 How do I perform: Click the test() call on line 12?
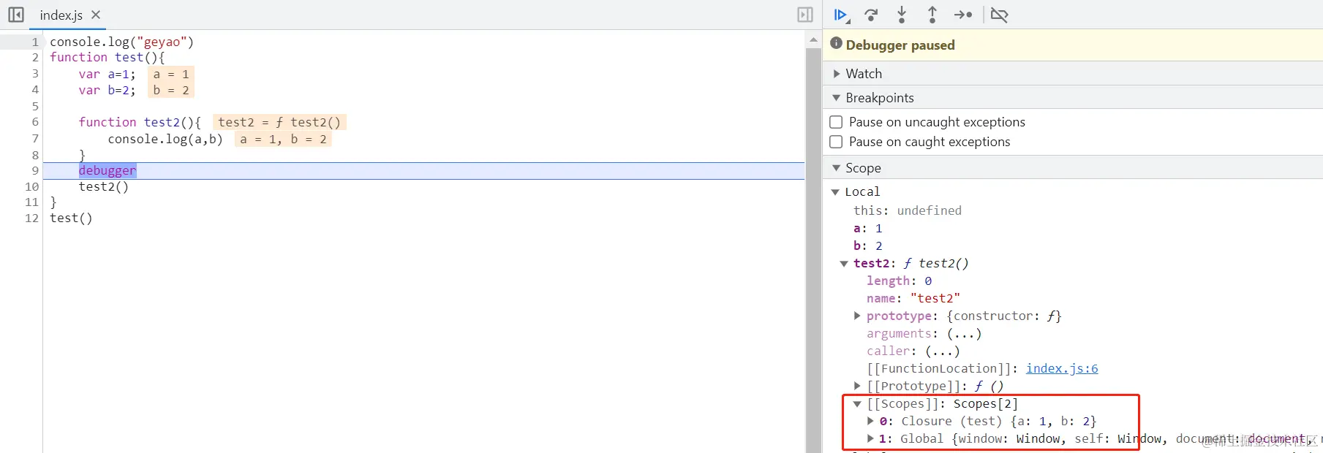pyautogui.click(x=71, y=218)
